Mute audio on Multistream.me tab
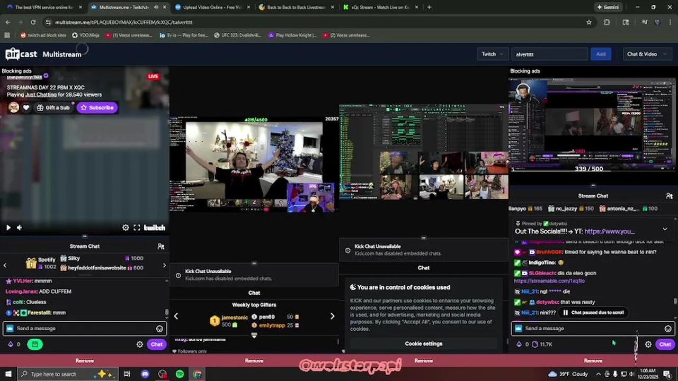678x381 pixels. click(x=156, y=7)
